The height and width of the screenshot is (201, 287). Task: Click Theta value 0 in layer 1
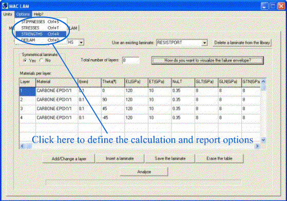point(113,92)
